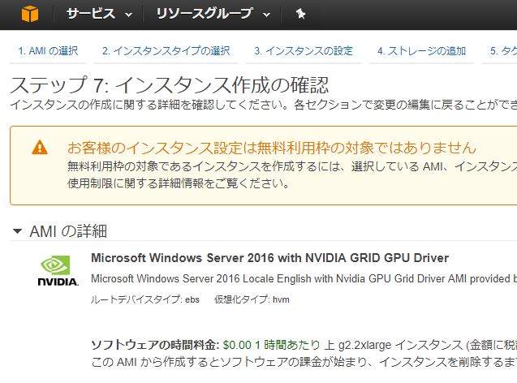The width and height of the screenshot is (517, 383).
Task: Click the AMI description line with Locale English
Action: pos(304,279)
